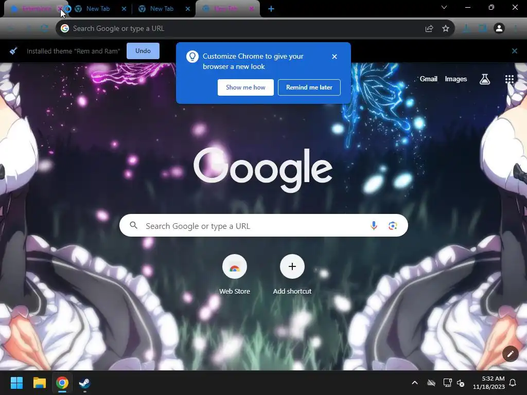527x395 pixels.
Task: Click the Google logo
Action: tap(263, 170)
